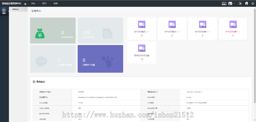
Task: Click the truck icon in second white tile
Action: click(x=172, y=24)
